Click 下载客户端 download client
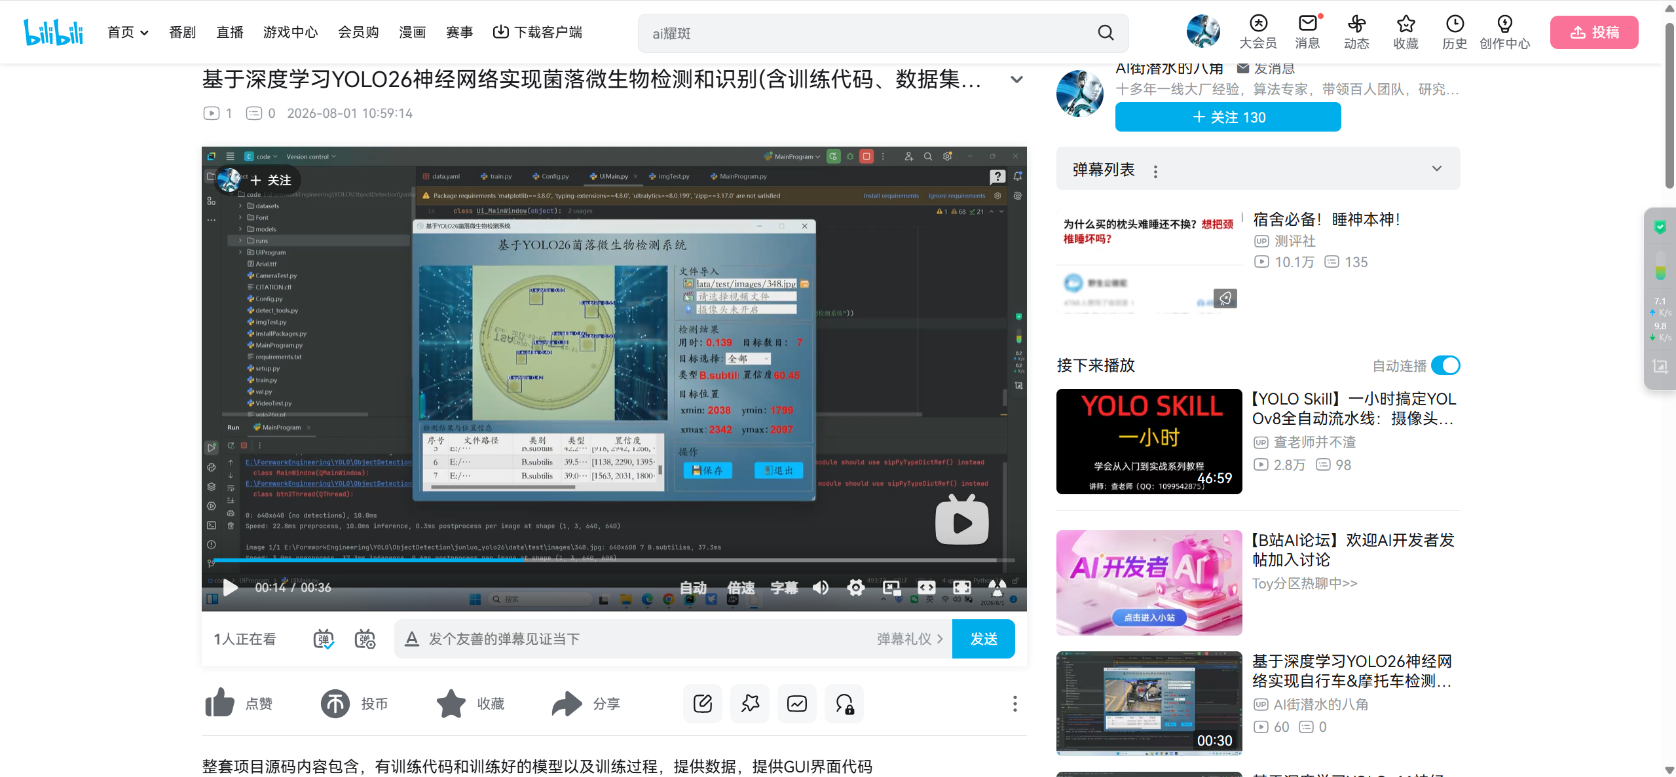Screen dimensions: 1676x777 click(x=538, y=32)
